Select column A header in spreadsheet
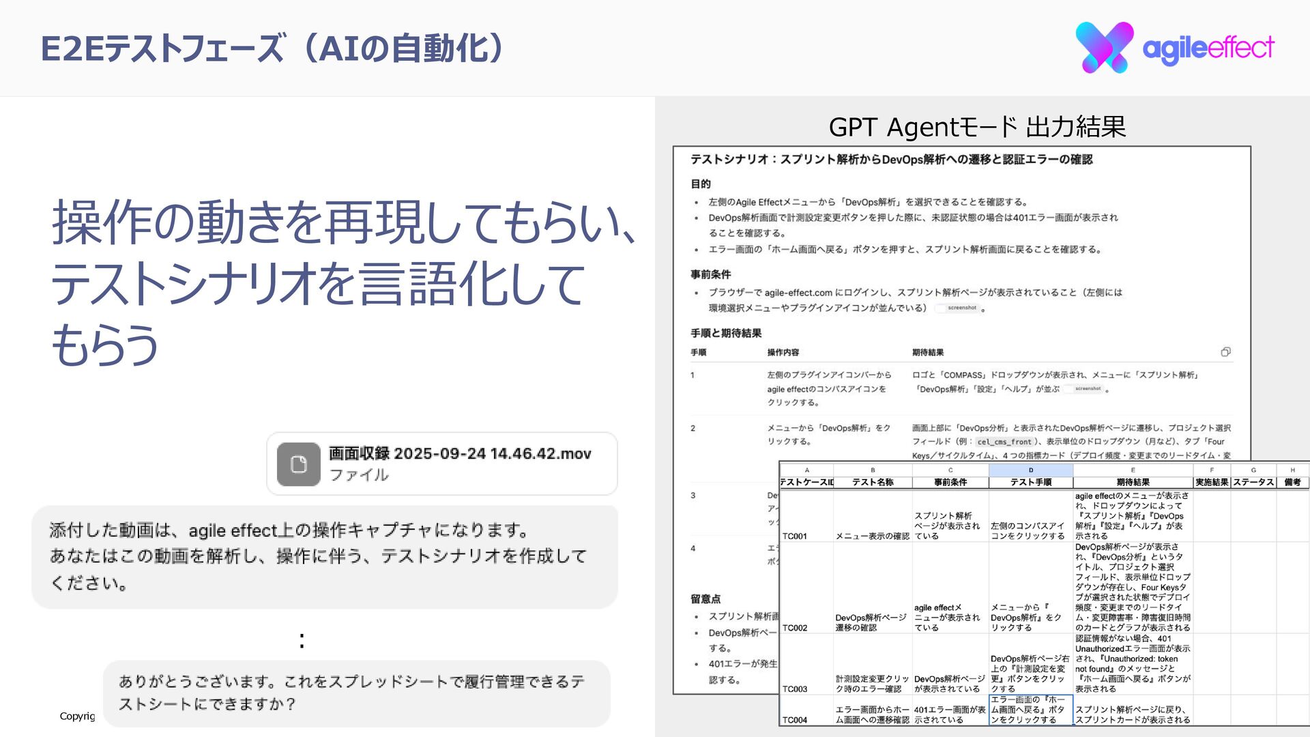This screenshot has height=737, width=1310. pyautogui.click(x=806, y=470)
